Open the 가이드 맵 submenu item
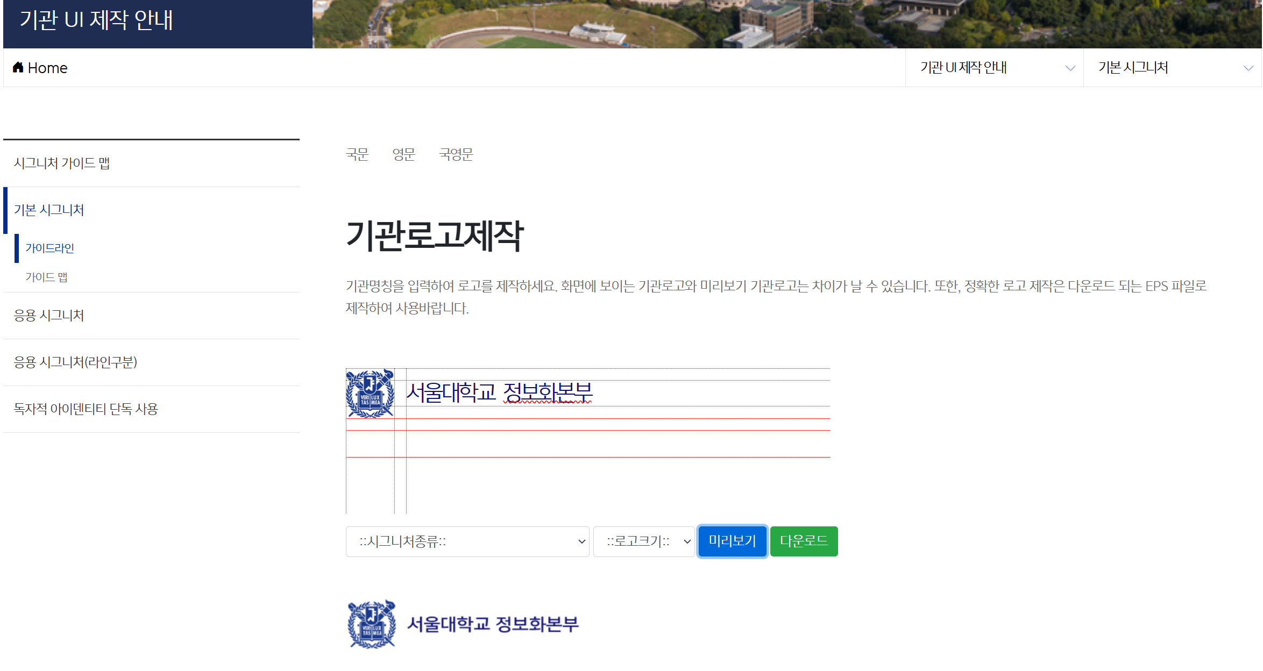Screen dimensions: 1263x671 pyautogui.click(x=46, y=277)
